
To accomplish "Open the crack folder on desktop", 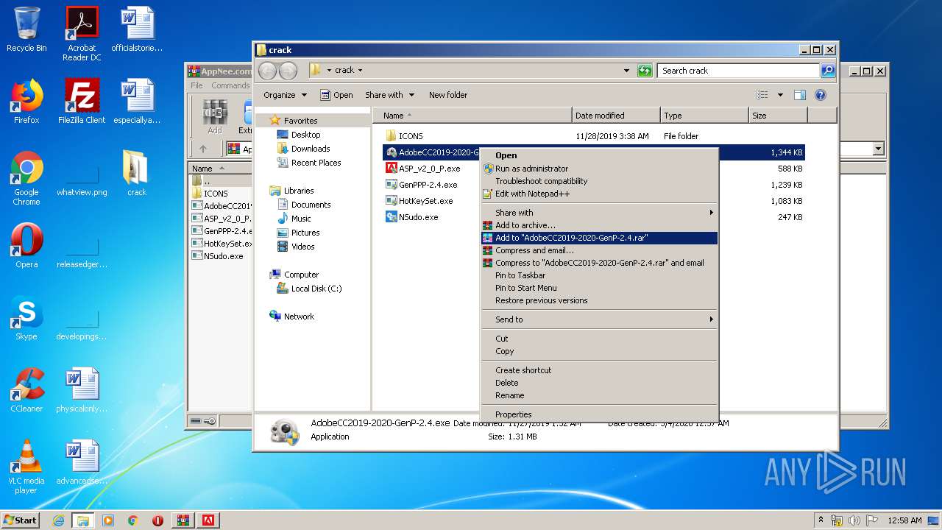I will point(136,174).
